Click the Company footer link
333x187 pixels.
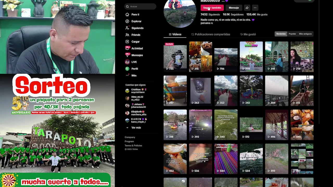(x=130, y=137)
